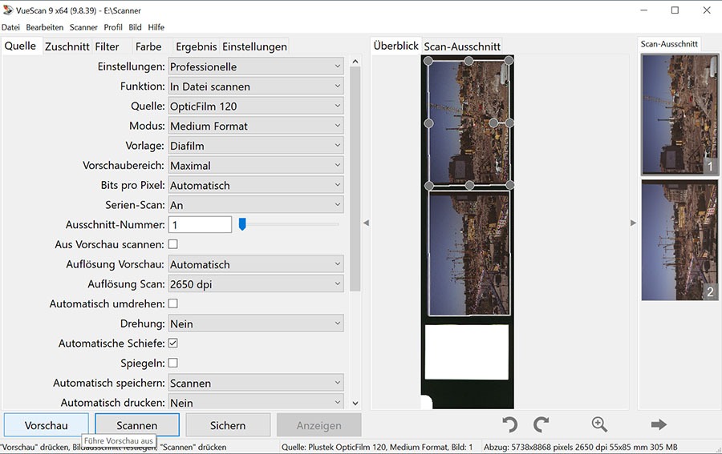Viewport: 722px width, 454px height.
Task: Click the VueScan app icon in title bar
Action: pyautogui.click(x=7, y=10)
